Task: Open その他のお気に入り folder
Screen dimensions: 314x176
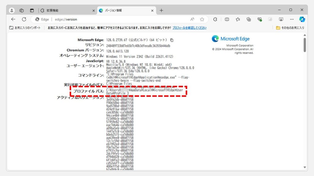Action: pos(290,28)
